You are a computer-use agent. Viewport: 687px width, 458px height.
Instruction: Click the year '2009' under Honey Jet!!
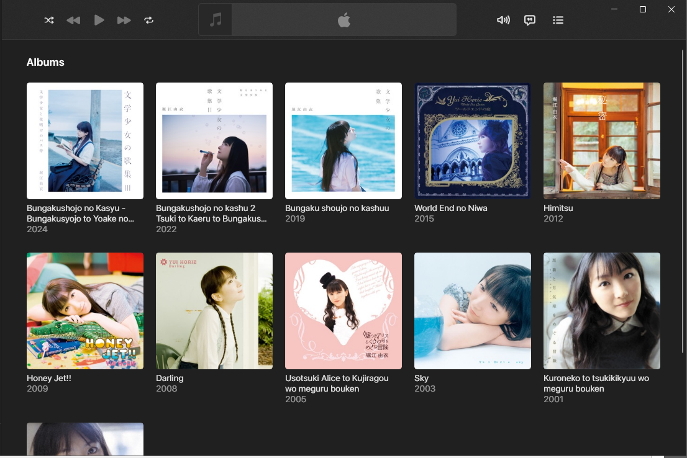37,388
